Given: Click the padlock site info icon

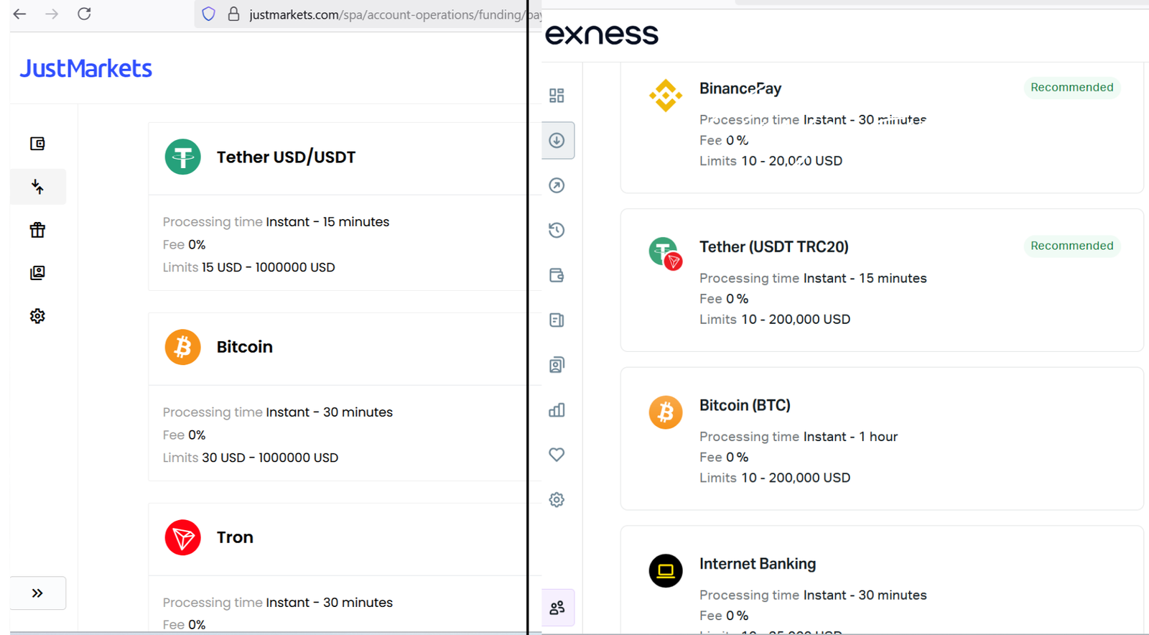Looking at the screenshot, I should tap(233, 14).
